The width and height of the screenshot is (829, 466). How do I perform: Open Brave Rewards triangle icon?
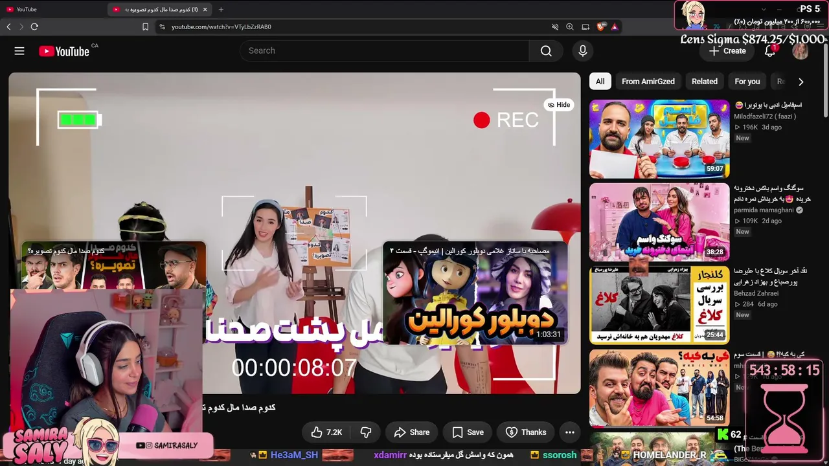click(615, 27)
